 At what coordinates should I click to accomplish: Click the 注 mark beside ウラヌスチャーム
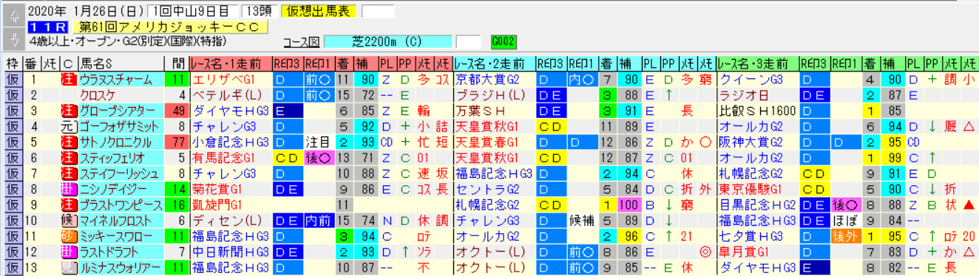point(70,79)
